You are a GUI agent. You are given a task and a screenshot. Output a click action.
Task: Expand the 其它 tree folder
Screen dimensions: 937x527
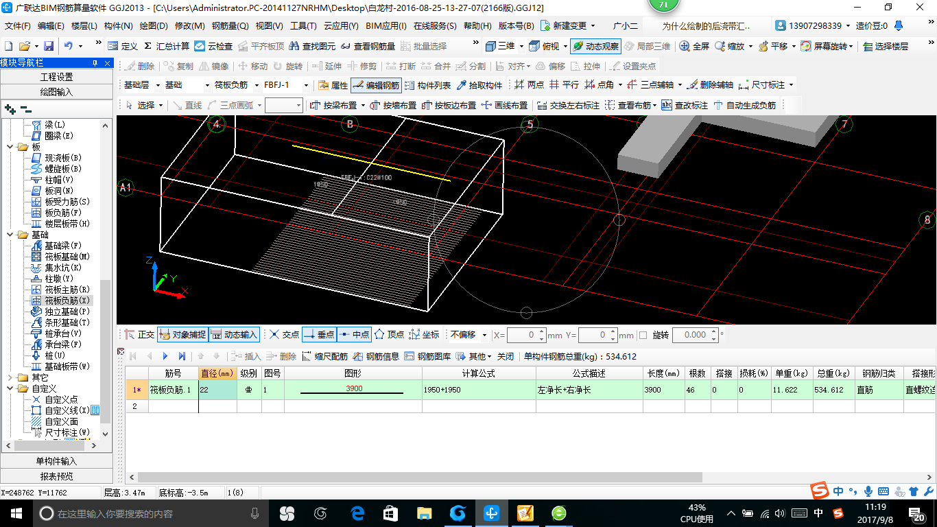click(10, 377)
